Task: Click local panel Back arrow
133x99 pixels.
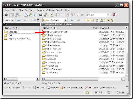Action: point(18,20)
